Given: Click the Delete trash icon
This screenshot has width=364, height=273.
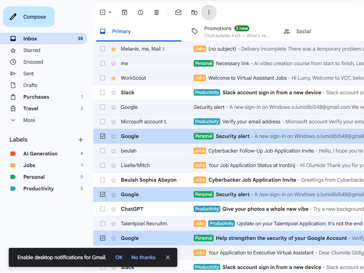Looking at the screenshot, I should 157,12.
